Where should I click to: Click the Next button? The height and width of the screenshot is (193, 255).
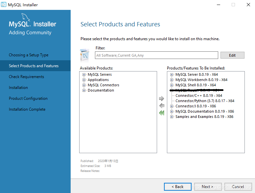[208, 187]
